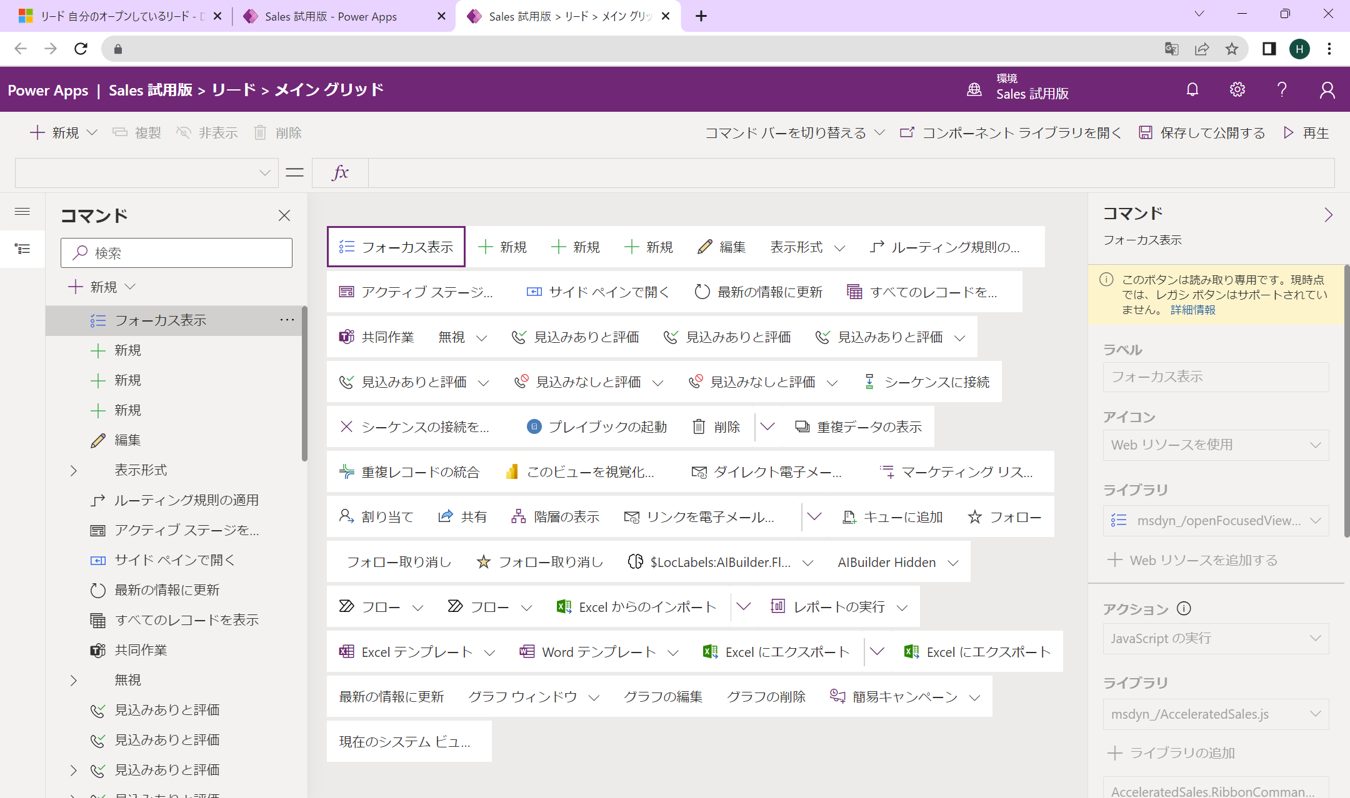
Task: Click 保存して公開する button
Action: coord(1202,132)
